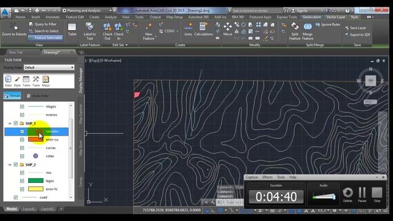This screenshot has height=221, width=393.
Task: Click the keyword search field
Action: pos(257,10)
